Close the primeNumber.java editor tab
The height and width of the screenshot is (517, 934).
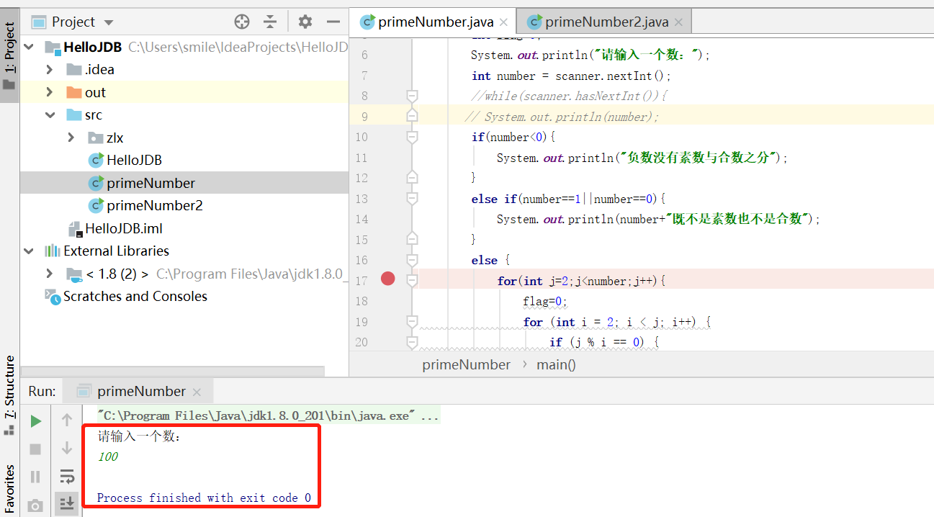(x=503, y=23)
